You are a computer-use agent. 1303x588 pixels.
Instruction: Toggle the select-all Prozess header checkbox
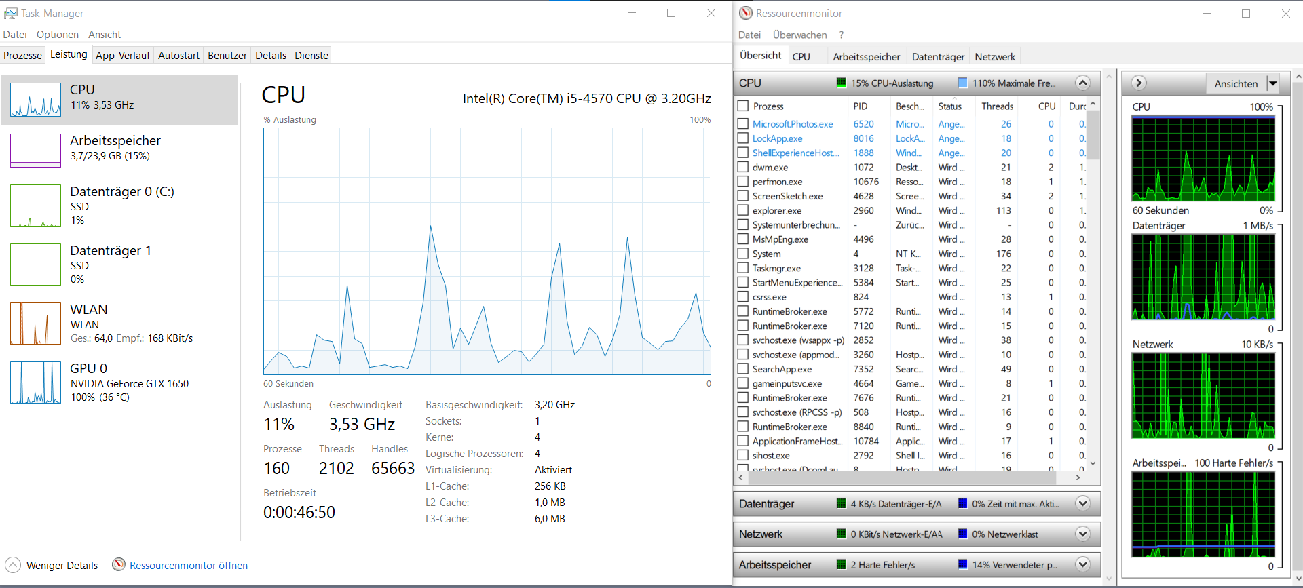[x=743, y=106]
